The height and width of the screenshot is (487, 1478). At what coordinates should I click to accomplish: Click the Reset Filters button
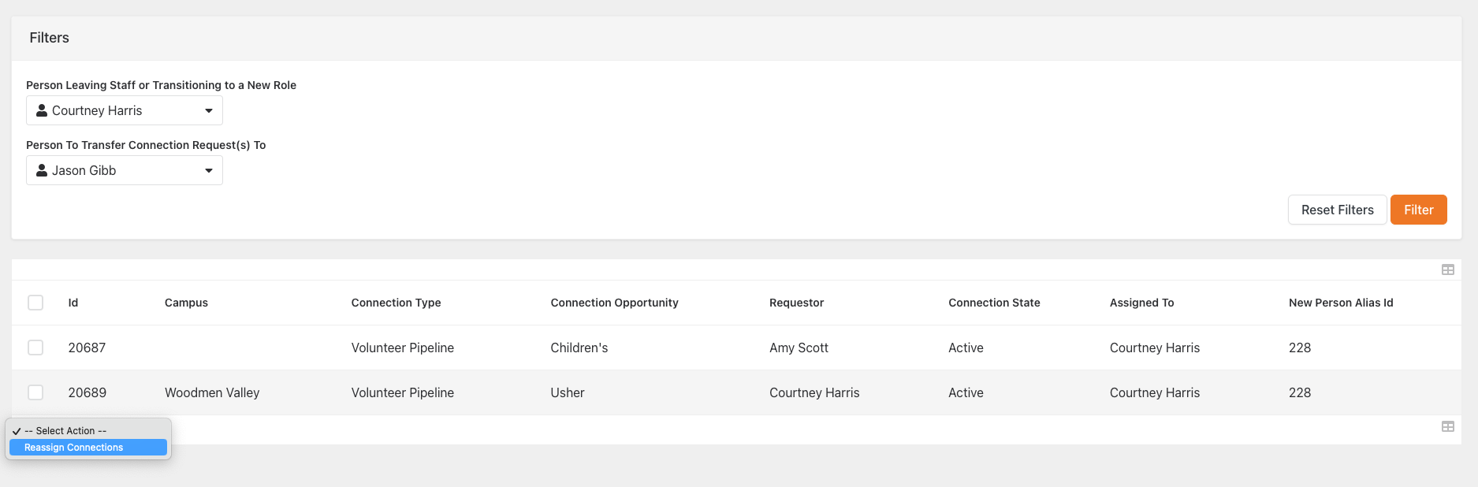click(1337, 210)
